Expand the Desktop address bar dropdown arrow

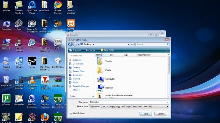coord(128,44)
